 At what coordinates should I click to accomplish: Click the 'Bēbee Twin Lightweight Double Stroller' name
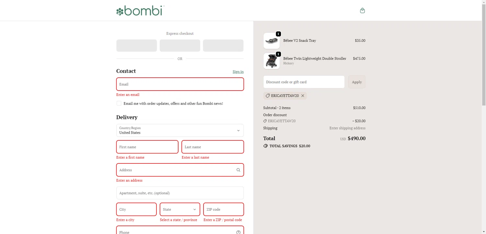coord(315,59)
